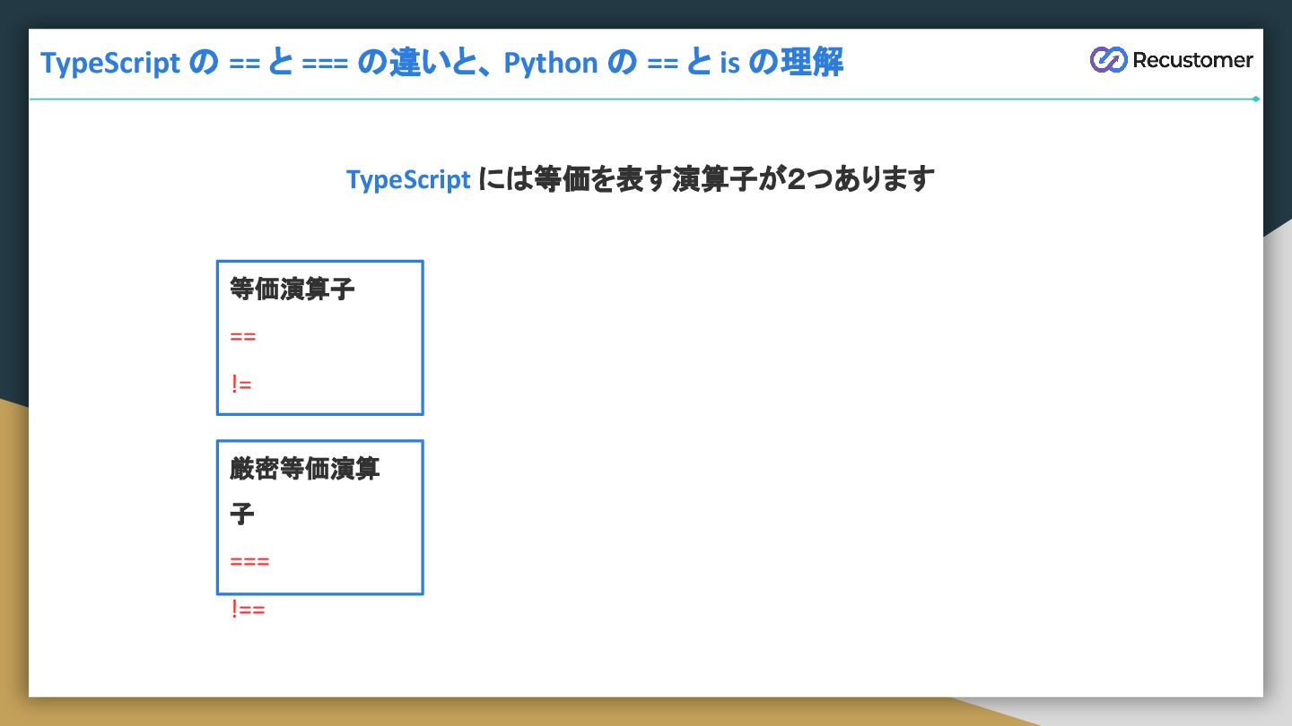The width and height of the screenshot is (1292, 726).
Task: Click the heading '厳密等価演算'
Action: pos(305,468)
